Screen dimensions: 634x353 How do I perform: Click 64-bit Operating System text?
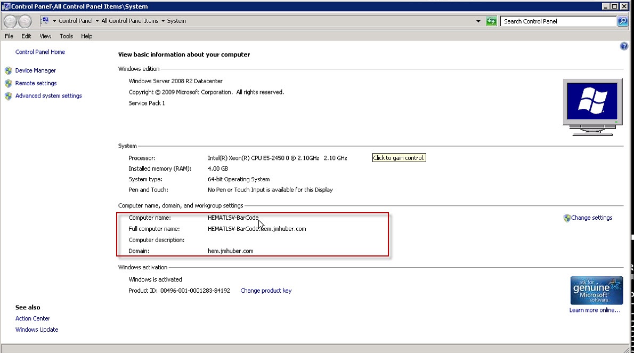[x=239, y=179]
